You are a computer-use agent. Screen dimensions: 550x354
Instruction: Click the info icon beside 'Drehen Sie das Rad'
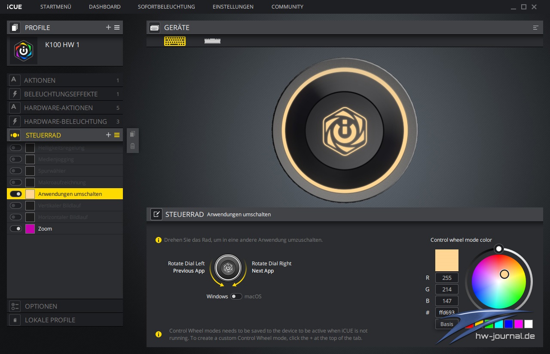[159, 240]
